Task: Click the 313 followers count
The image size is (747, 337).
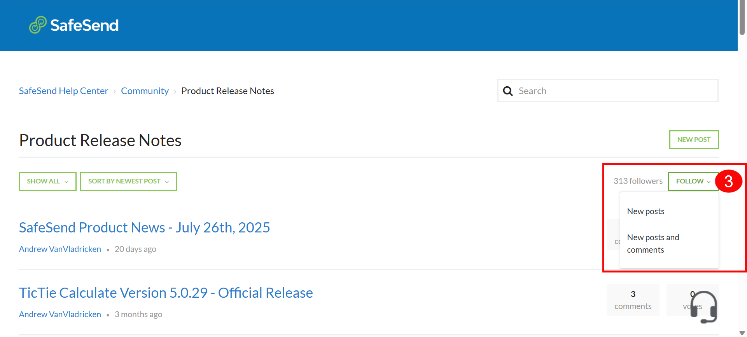Action: coord(638,181)
